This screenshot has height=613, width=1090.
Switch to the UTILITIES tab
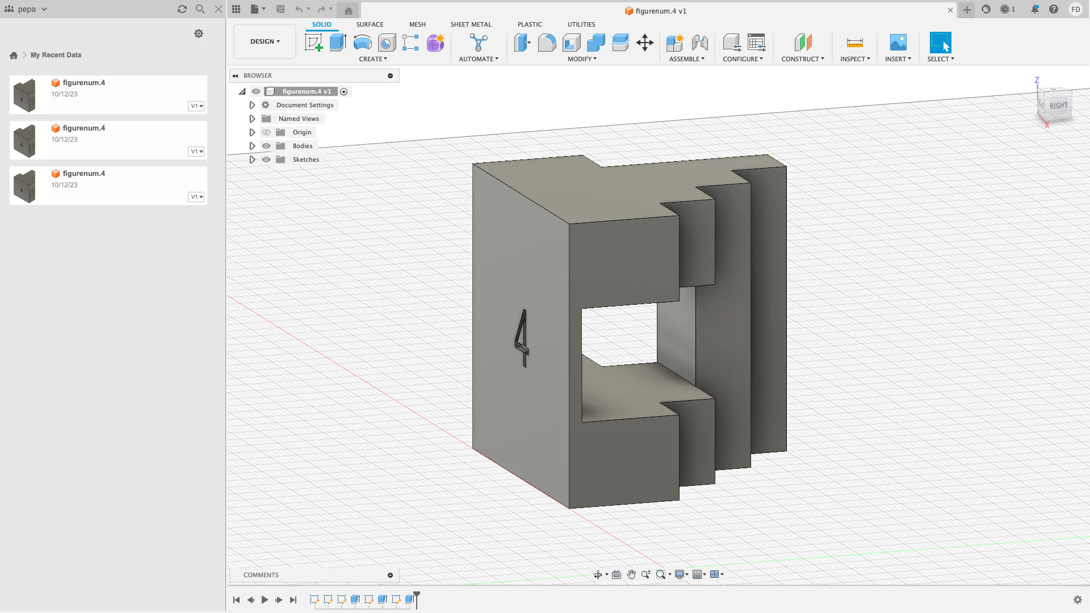pyautogui.click(x=581, y=24)
